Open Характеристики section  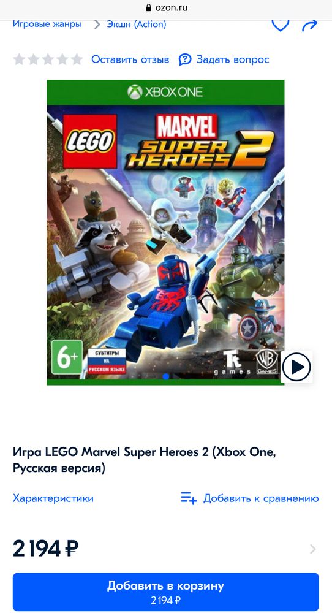pos(53,498)
